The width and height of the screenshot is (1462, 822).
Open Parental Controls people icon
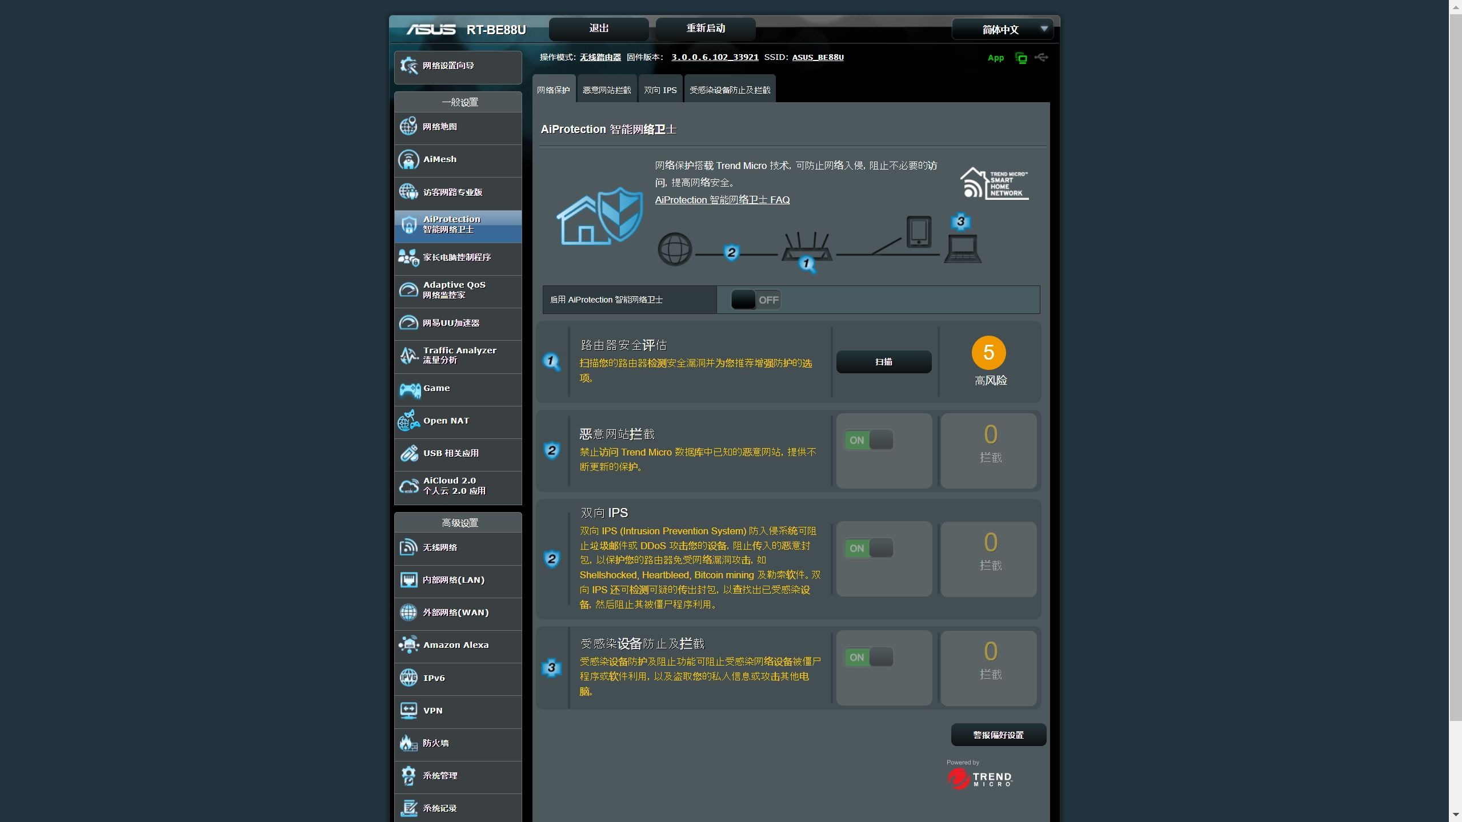pyautogui.click(x=408, y=257)
